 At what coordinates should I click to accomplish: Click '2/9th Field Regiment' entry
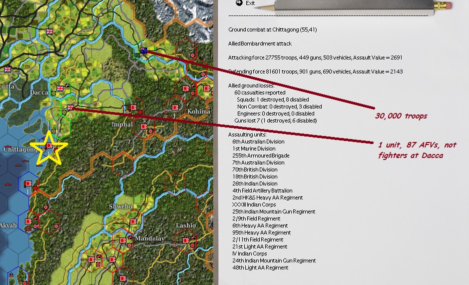[x=256, y=219]
